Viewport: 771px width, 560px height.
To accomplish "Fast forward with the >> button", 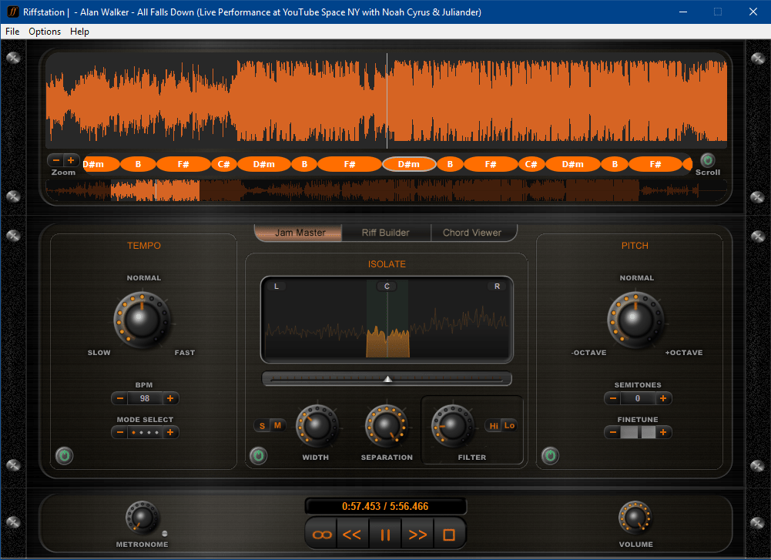I will 417,535.
